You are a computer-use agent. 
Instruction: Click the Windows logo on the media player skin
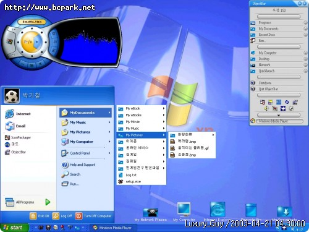click(x=9, y=42)
